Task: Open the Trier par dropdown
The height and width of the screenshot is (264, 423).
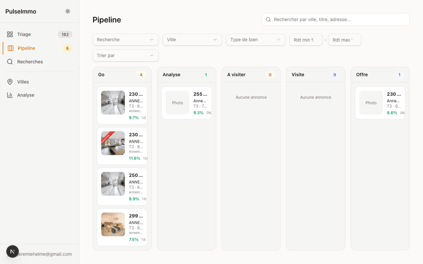Action: tap(125, 55)
